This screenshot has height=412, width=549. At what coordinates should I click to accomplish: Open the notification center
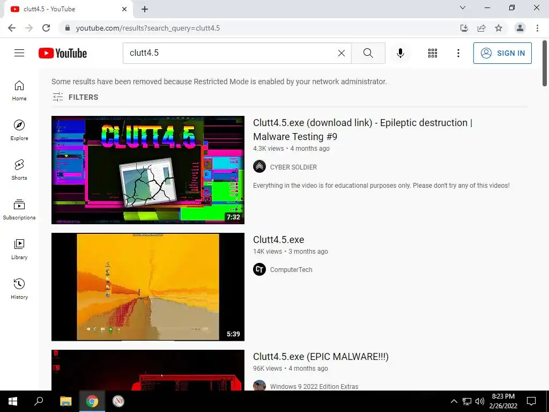pos(531,401)
